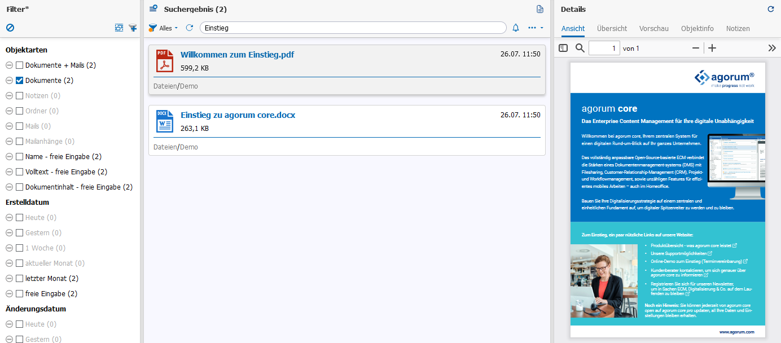This screenshot has height=343, width=781.
Task: Click the minus icon beside Name - freie Eingabe
Action: pos(10,157)
